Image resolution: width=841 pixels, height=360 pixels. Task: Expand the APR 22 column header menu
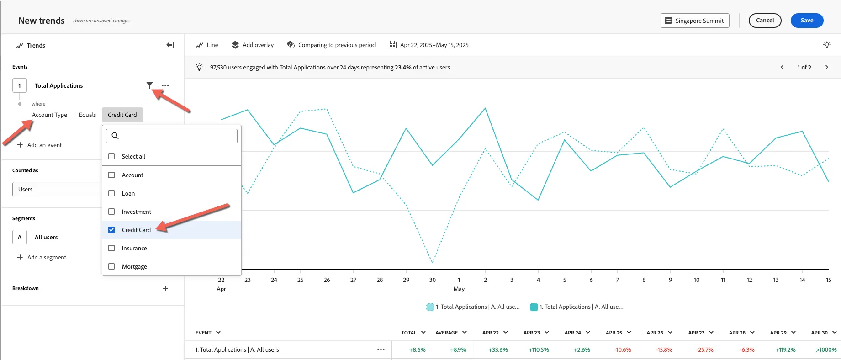click(506, 332)
